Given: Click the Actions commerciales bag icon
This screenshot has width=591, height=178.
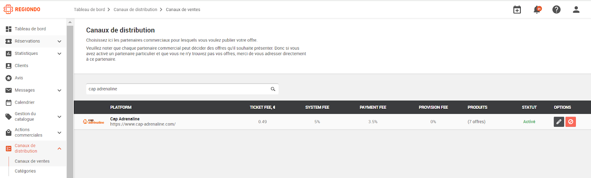Looking at the screenshot, I should (8, 132).
